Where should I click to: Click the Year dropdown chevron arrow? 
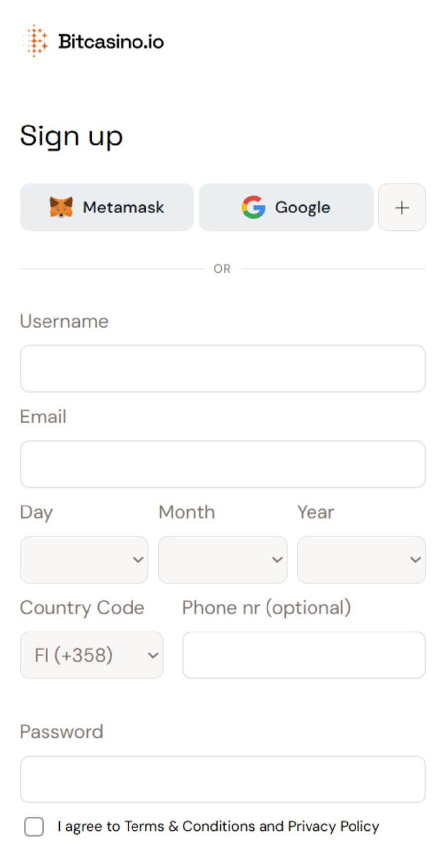point(415,560)
